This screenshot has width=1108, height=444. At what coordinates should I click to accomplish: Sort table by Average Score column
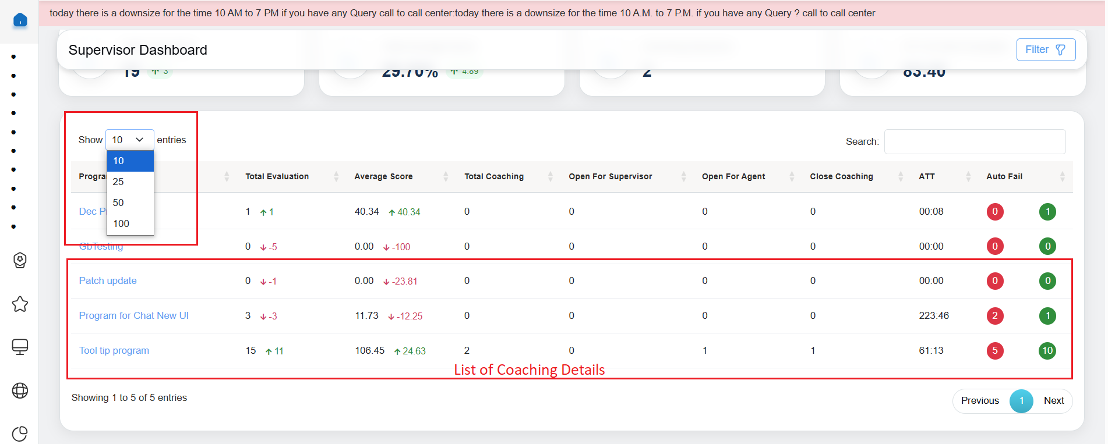coord(383,176)
